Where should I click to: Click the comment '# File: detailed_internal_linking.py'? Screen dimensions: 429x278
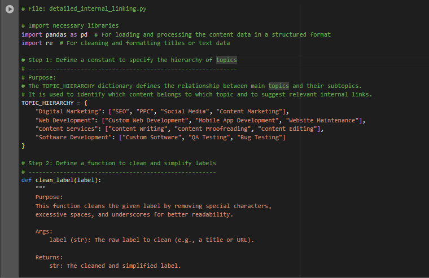click(x=84, y=9)
